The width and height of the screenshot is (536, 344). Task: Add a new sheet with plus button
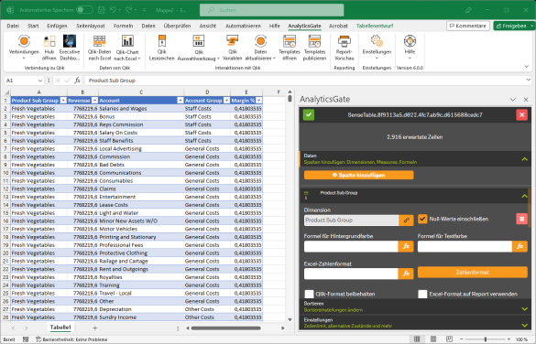click(x=95, y=328)
